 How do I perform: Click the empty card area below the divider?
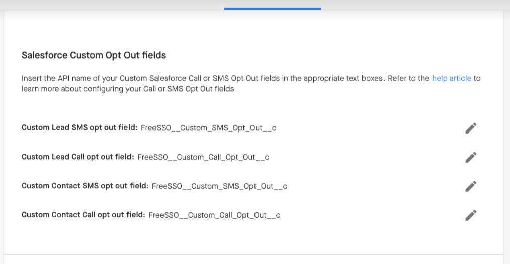253,260
